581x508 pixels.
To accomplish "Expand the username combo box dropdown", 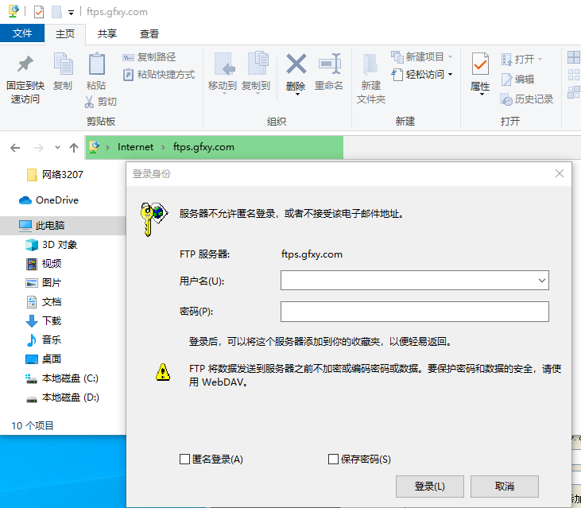I will click(542, 281).
